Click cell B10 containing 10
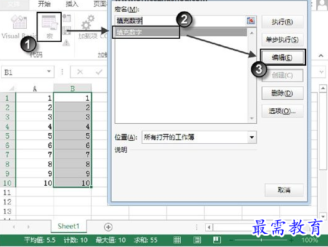 point(72,183)
